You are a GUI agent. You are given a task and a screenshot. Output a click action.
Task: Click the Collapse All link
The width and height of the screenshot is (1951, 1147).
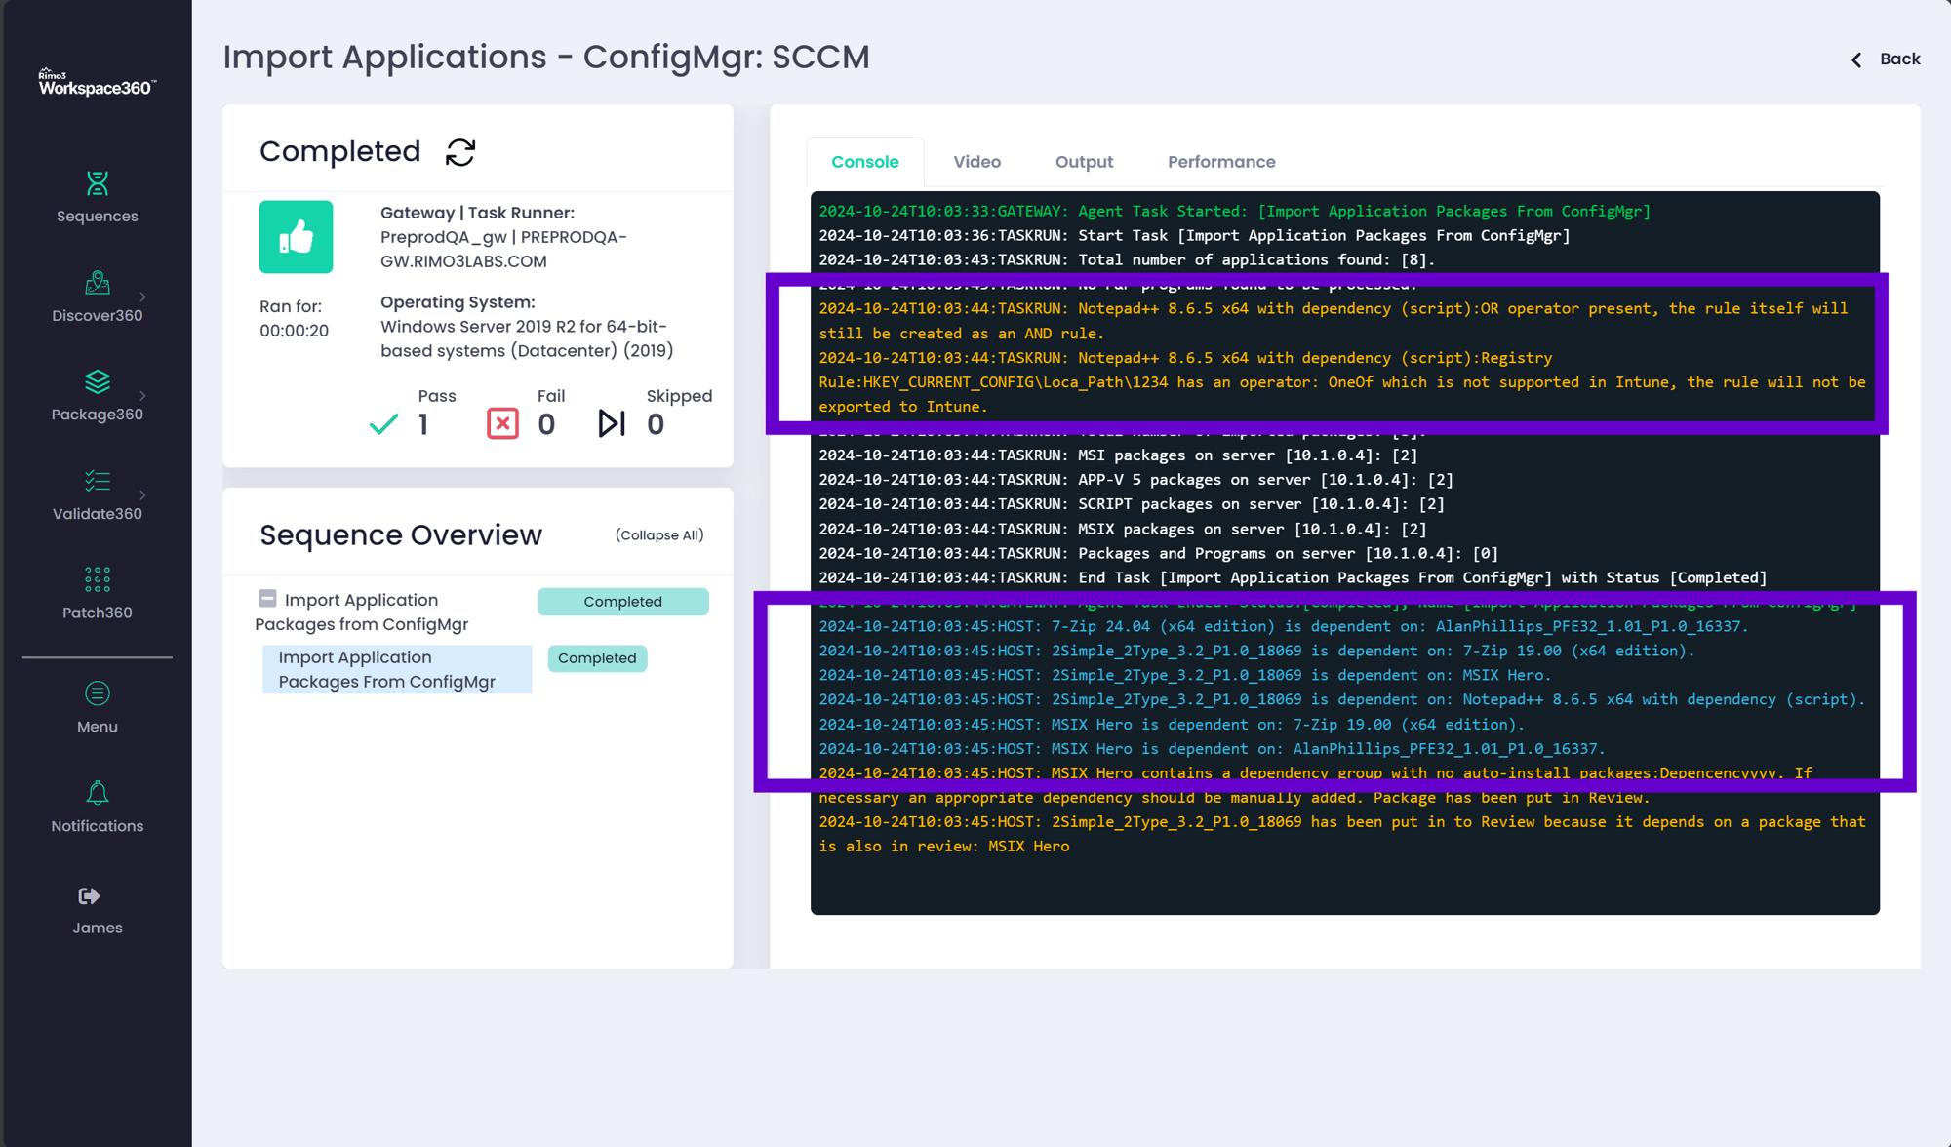click(659, 535)
